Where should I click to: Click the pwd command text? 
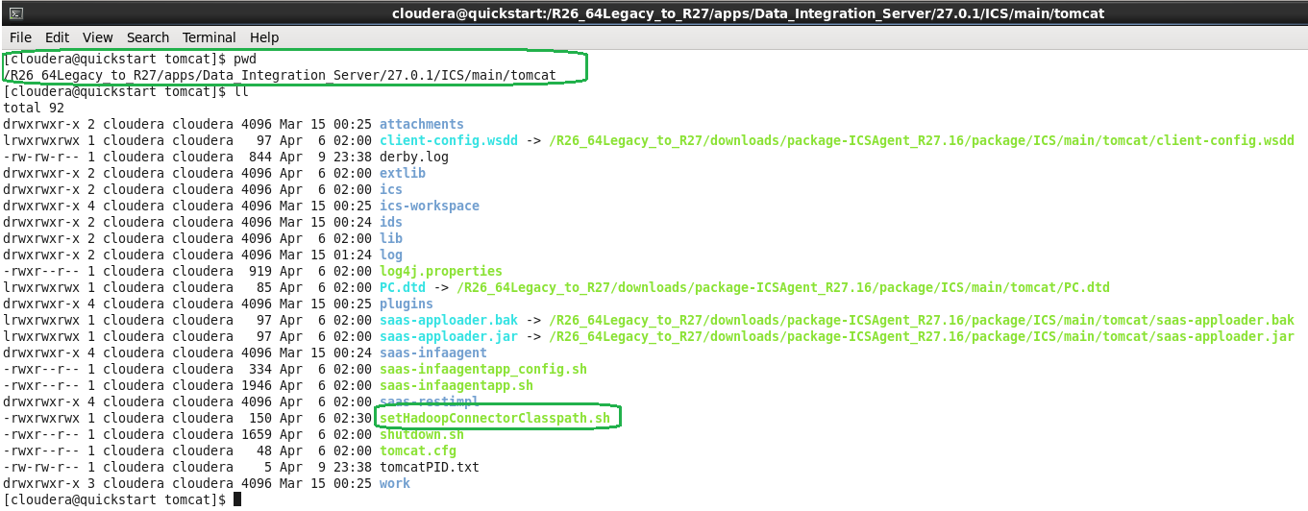pyautogui.click(x=244, y=59)
